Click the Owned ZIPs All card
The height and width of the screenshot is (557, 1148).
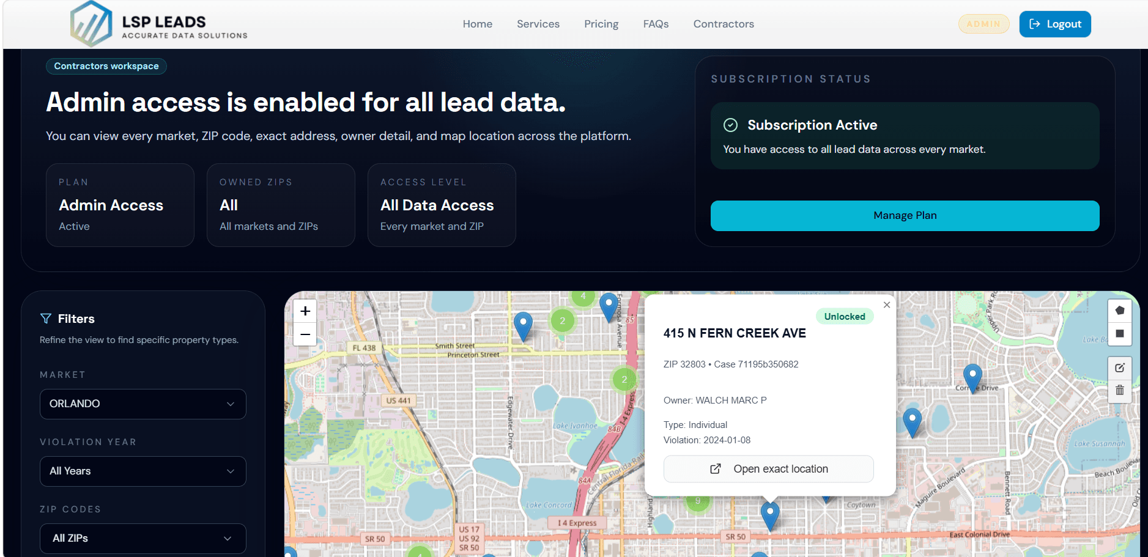point(281,205)
